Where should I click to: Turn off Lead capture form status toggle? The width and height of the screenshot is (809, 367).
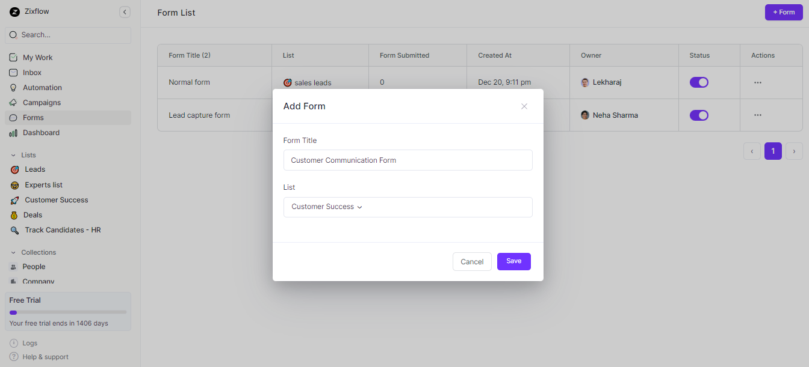point(699,115)
